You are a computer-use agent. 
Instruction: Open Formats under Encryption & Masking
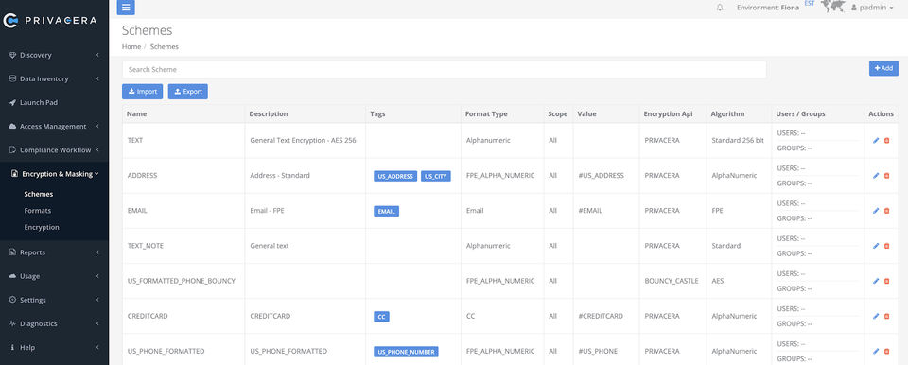click(38, 211)
